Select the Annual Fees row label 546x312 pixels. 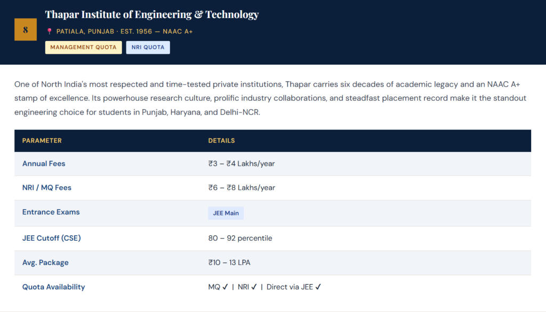(x=44, y=164)
